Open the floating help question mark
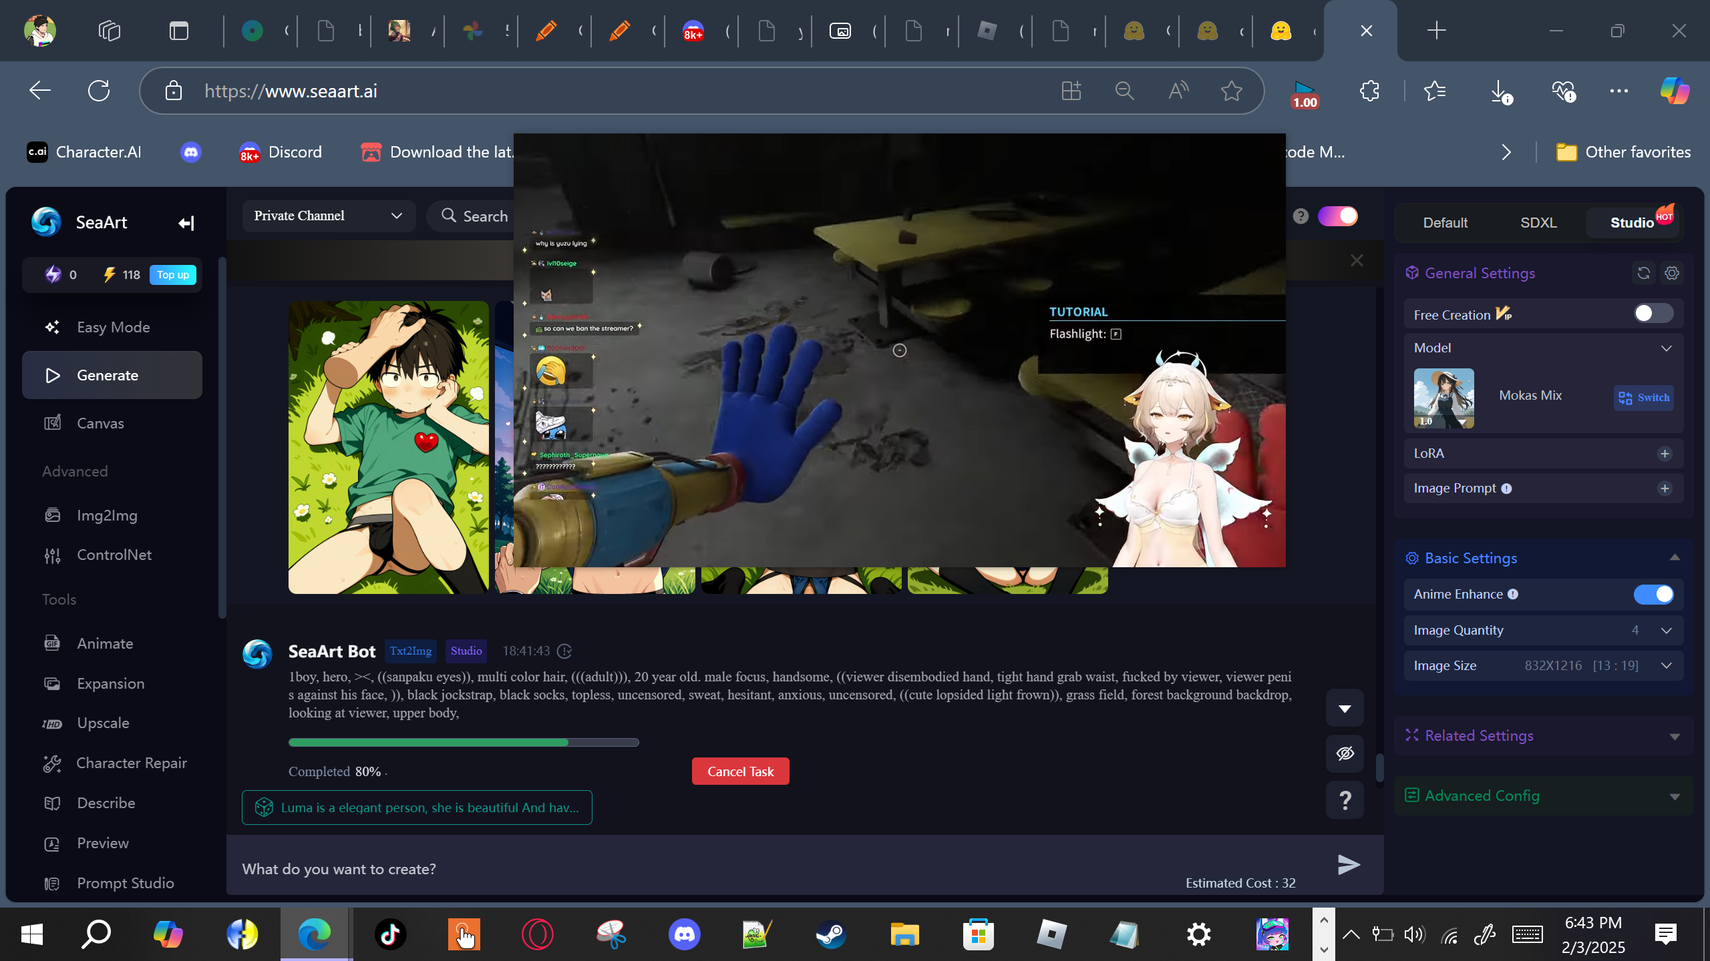Screen dimensions: 1710x961 (x=1345, y=799)
